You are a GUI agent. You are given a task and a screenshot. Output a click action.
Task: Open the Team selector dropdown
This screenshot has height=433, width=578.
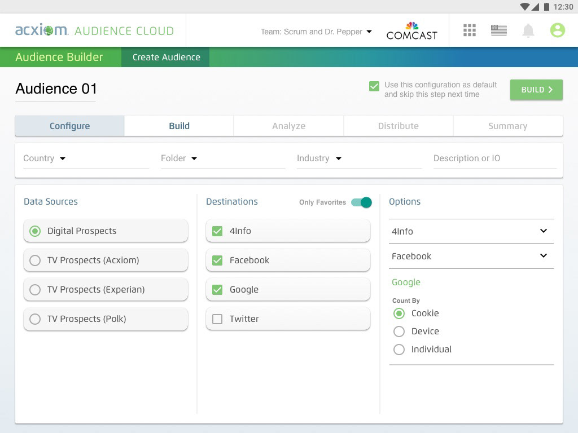[x=316, y=32]
